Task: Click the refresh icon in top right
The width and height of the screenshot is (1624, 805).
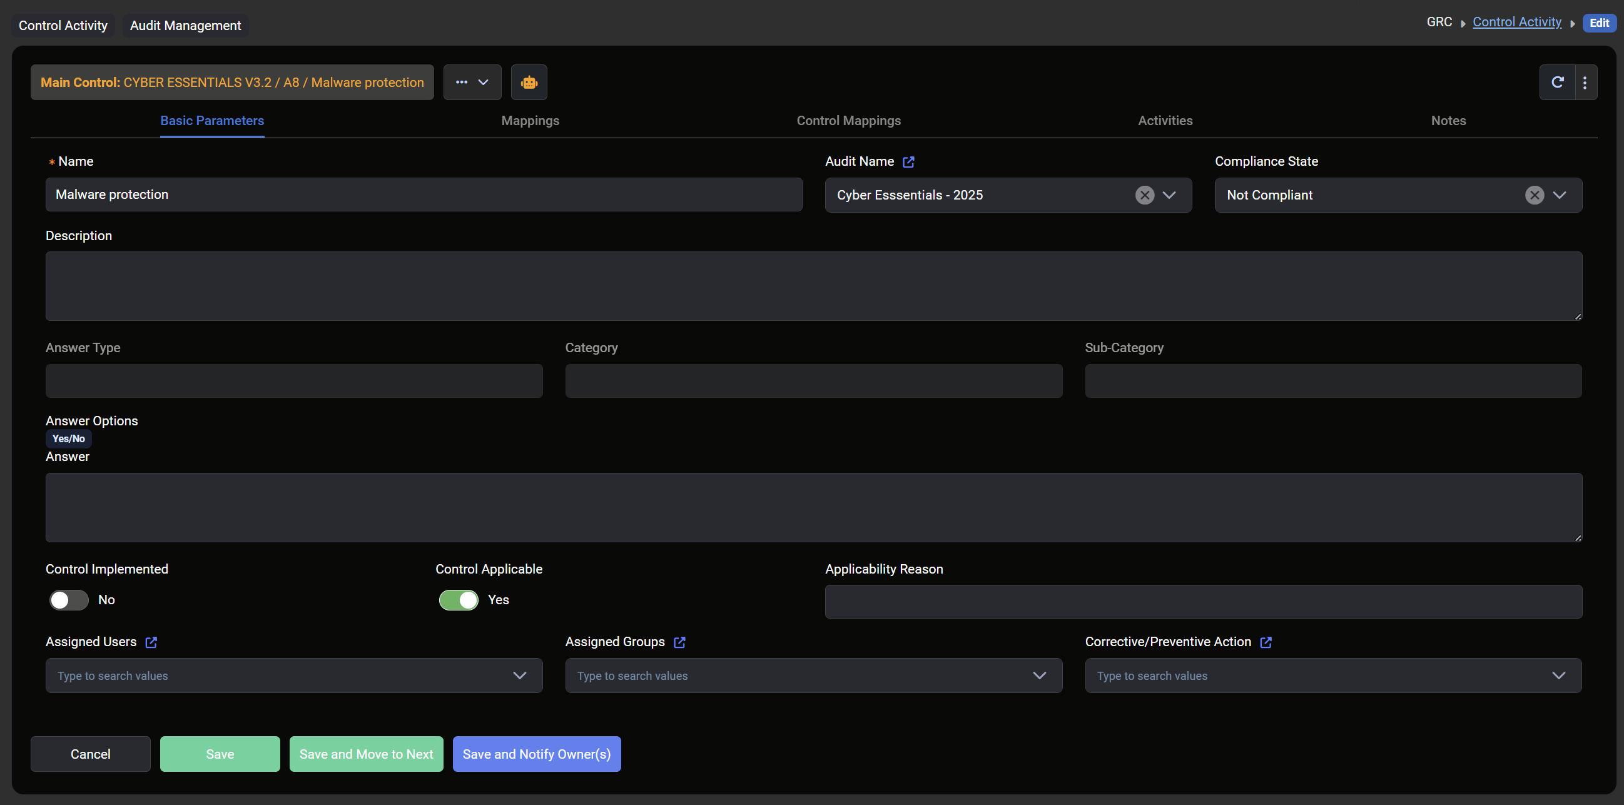Action: click(x=1557, y=82)
